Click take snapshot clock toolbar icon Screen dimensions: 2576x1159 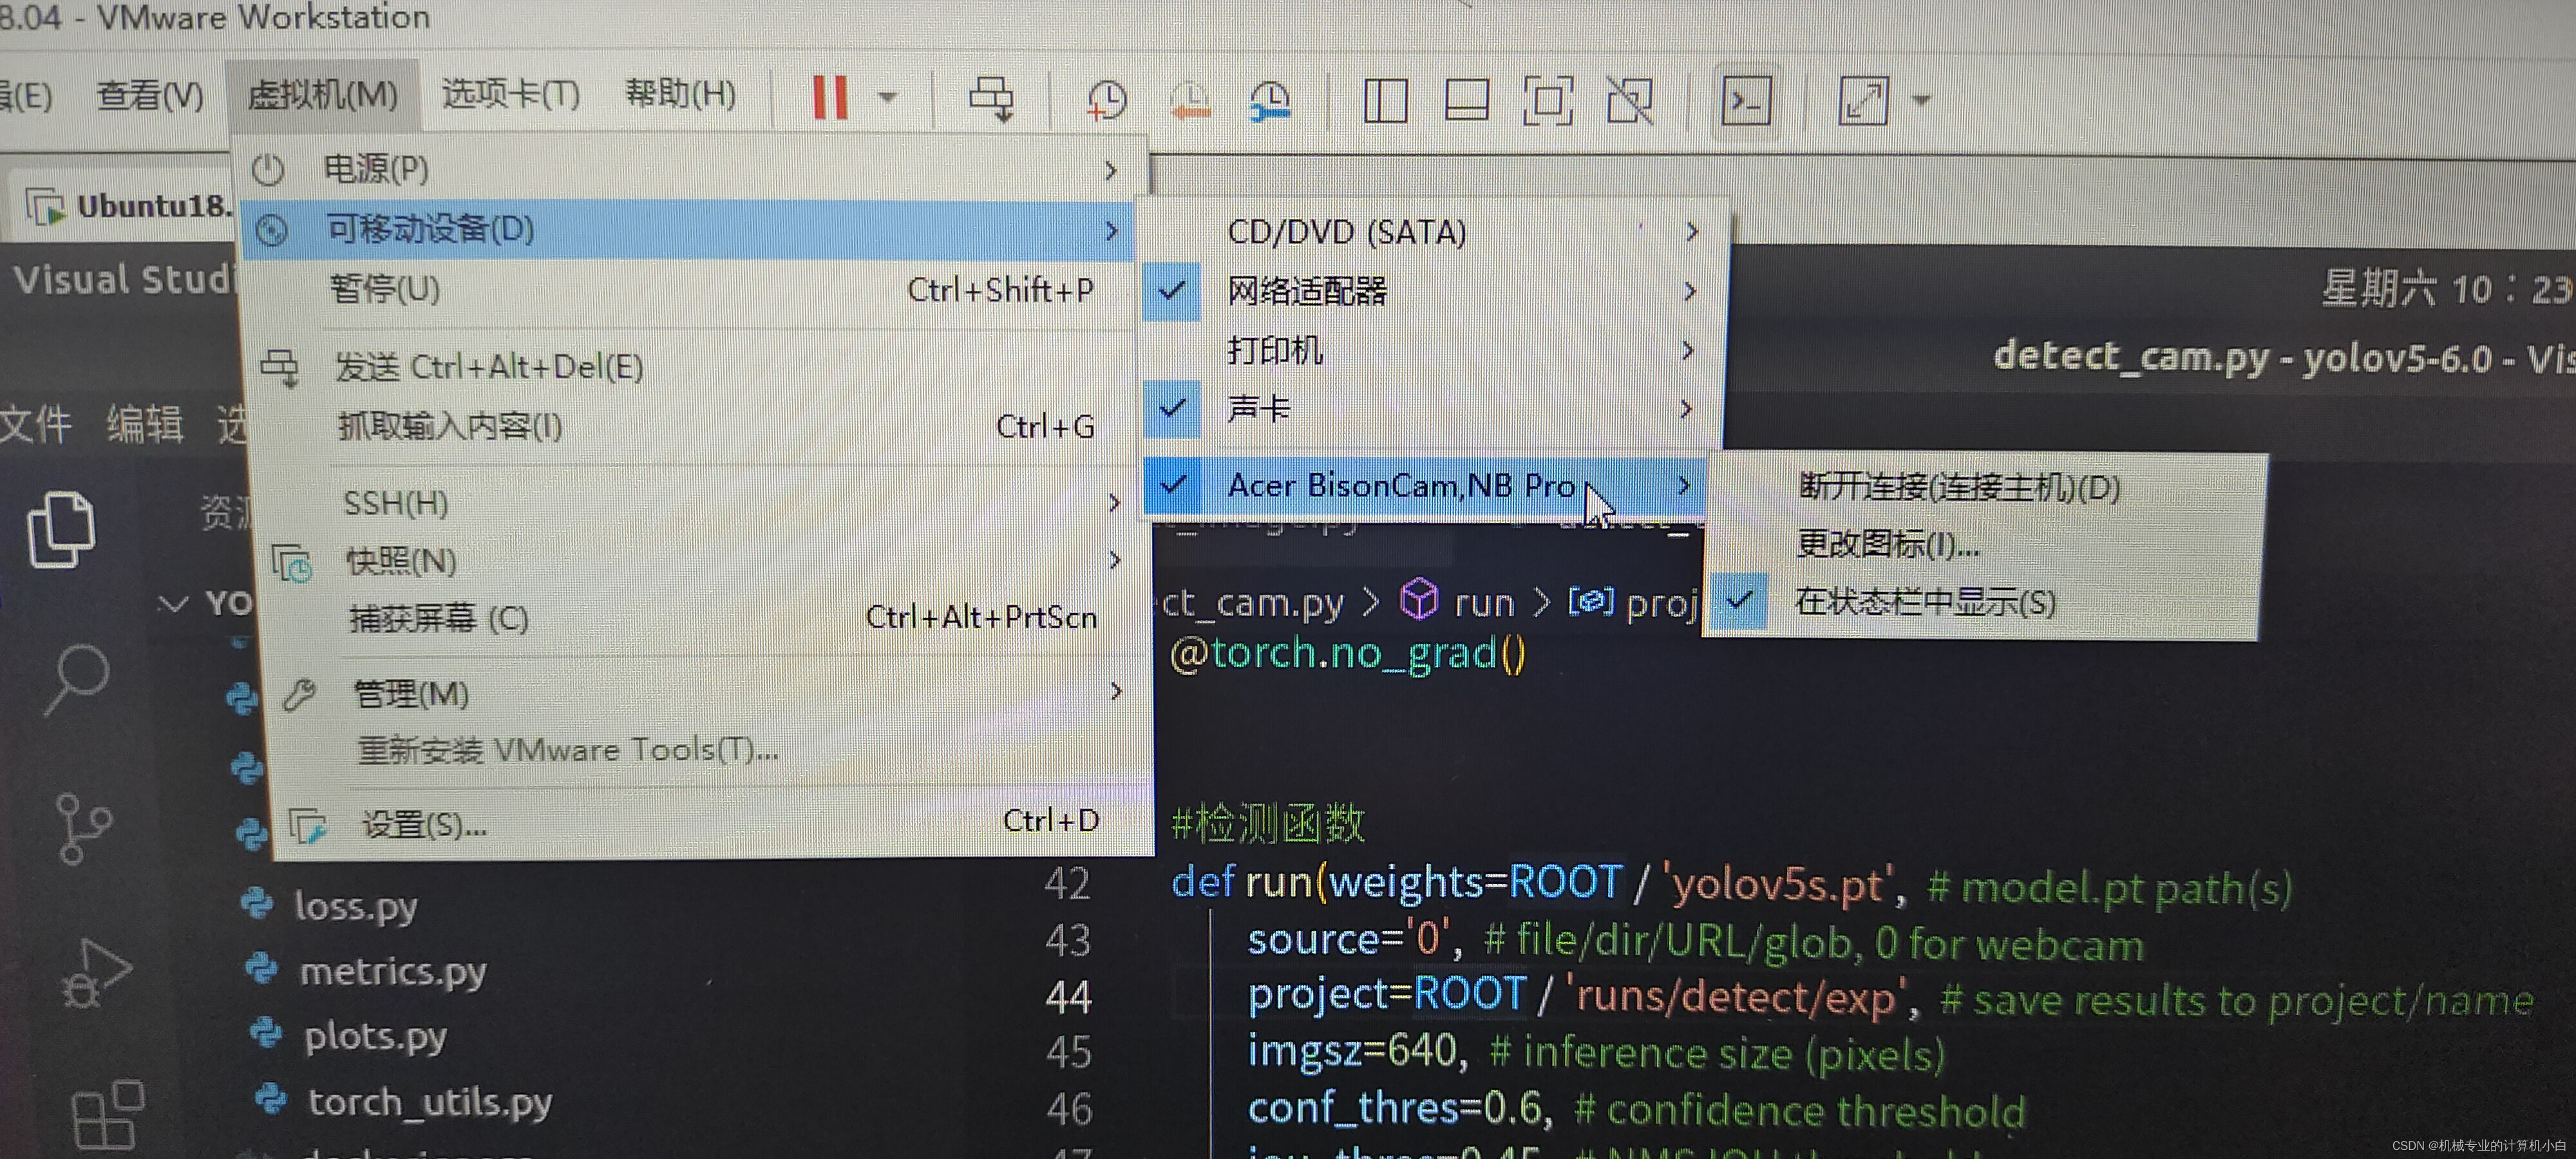pyautogui.click(x=1107, y=100)
